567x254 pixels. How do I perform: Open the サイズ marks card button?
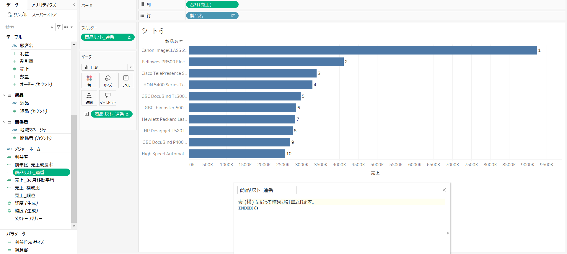coord(108,81)
